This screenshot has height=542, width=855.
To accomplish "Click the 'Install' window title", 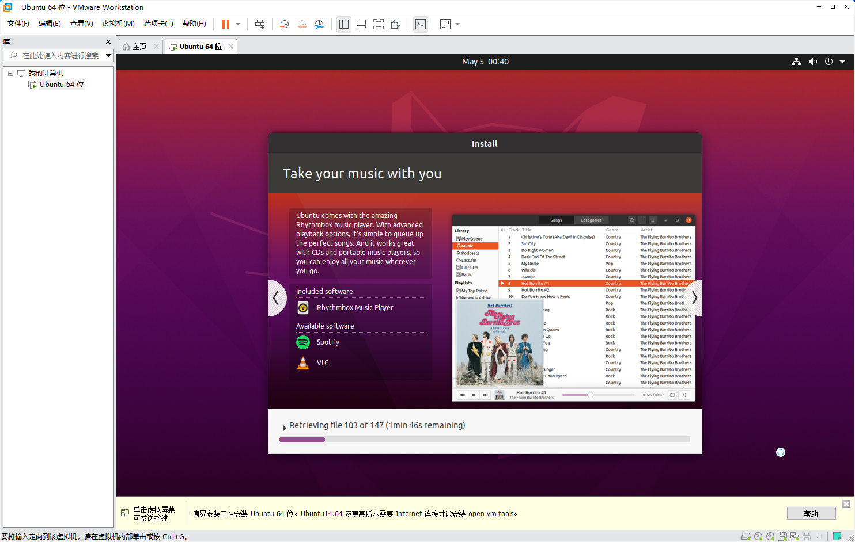I will pos(485,144).
